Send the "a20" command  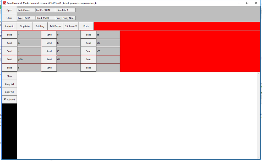coord(89,51)
